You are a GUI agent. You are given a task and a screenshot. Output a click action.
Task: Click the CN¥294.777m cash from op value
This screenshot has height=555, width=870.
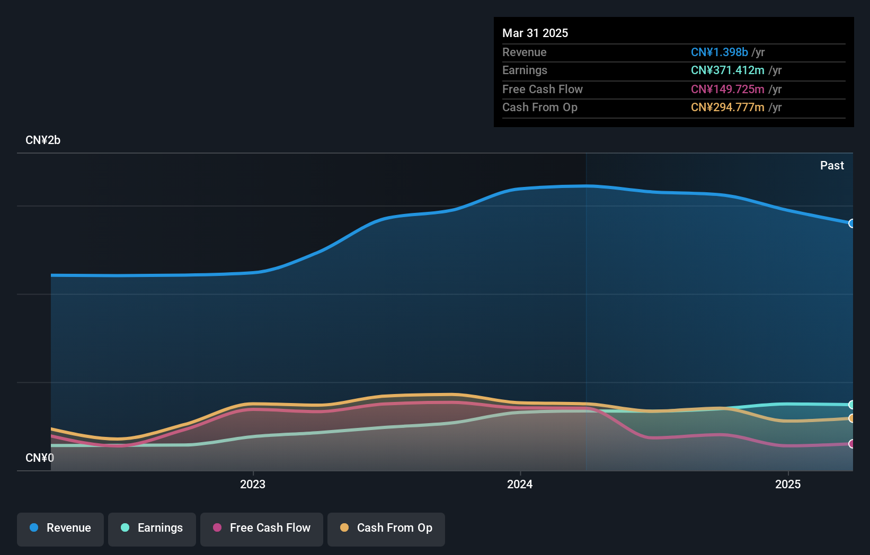pos(727,107)
